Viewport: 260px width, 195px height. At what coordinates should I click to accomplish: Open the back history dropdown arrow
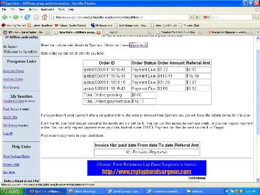coord(10,17)
